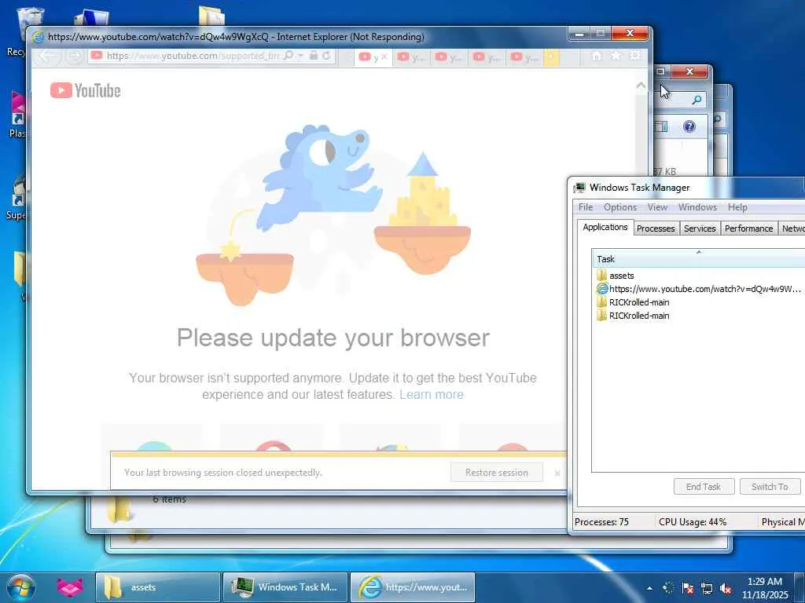The image size is (805, 603).
Task: Click the address bar search magnifier icon
Action: 289,56
